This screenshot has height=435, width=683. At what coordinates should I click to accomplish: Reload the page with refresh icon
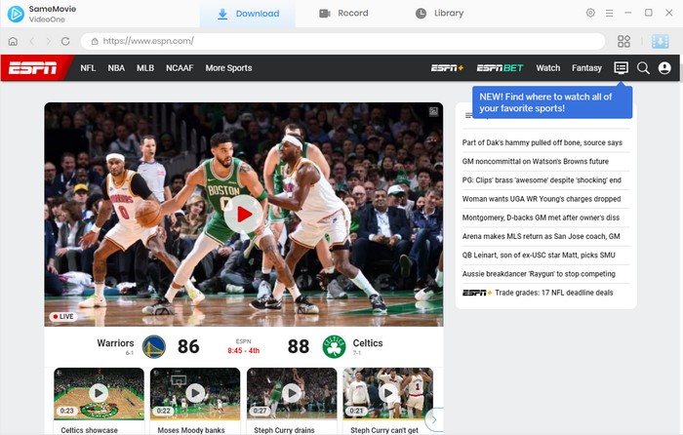pyautogui.click(x=65, y=41)
